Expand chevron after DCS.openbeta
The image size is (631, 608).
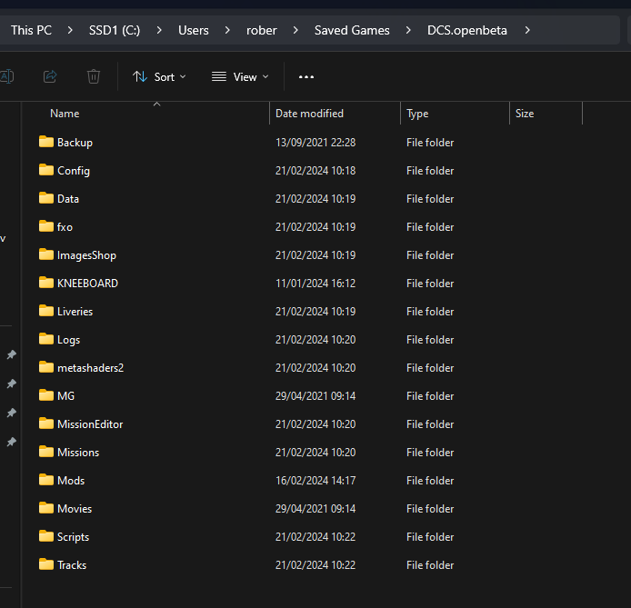(x=527, y=30)
